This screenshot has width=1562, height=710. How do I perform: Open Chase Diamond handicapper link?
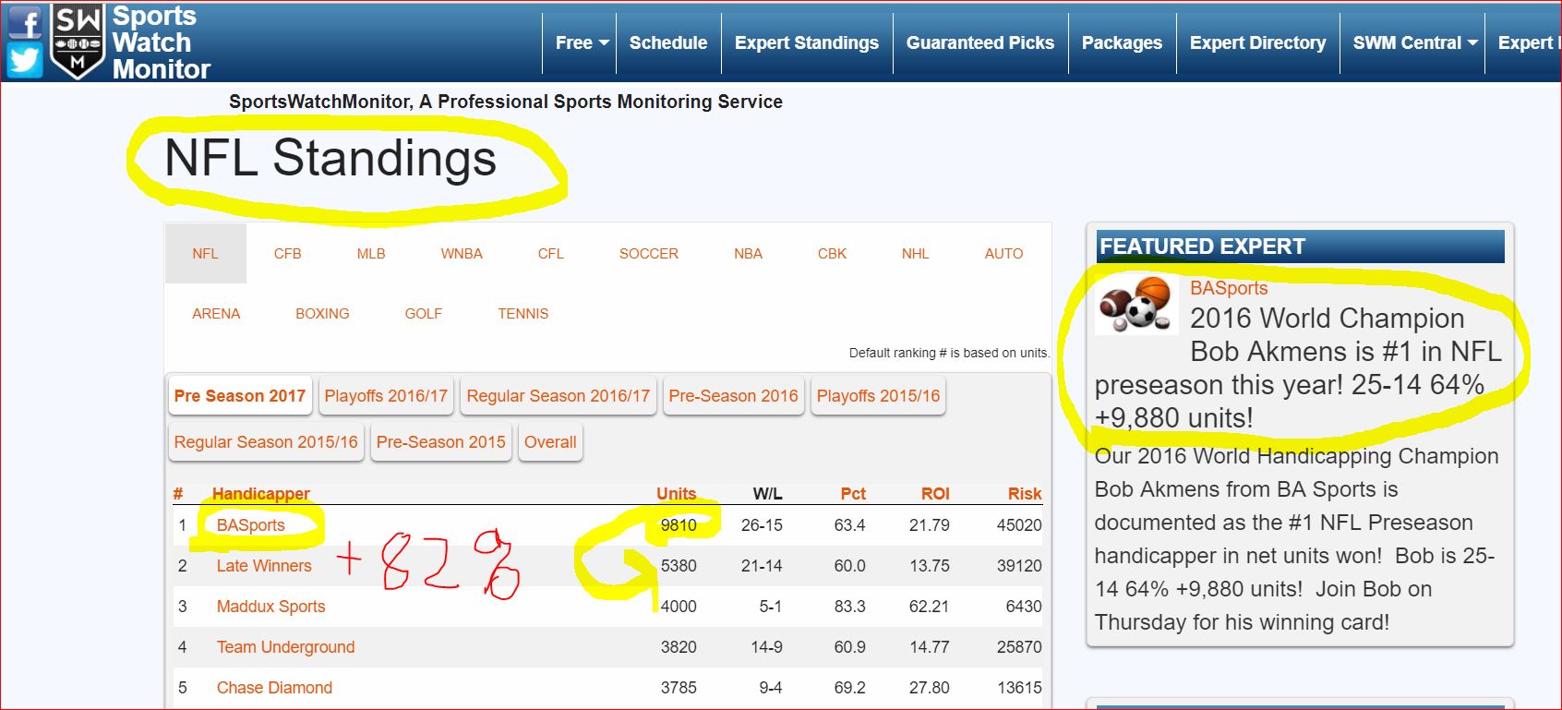pyautogui.click(x=274, y=688)
